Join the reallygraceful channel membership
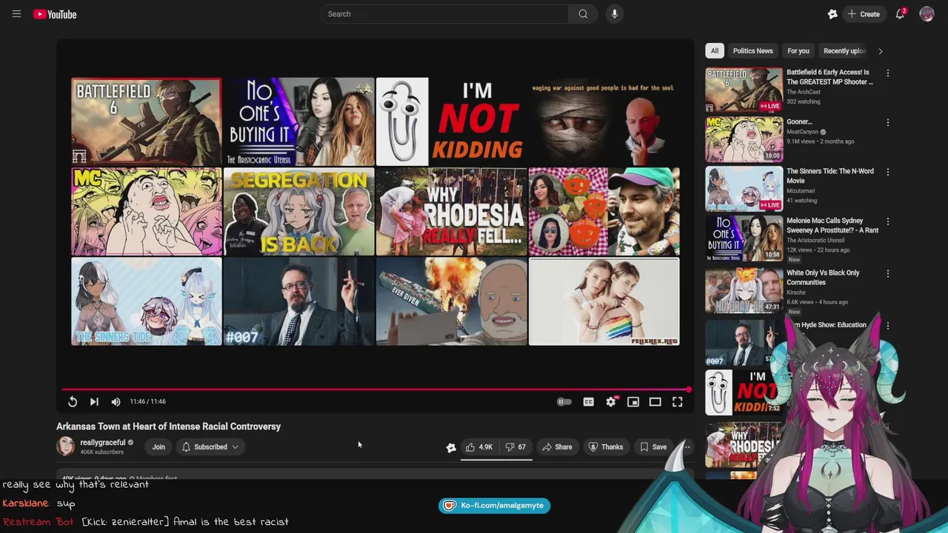This screenshot has height=533, width=948. pyautogui.click(x=158, y=447)
